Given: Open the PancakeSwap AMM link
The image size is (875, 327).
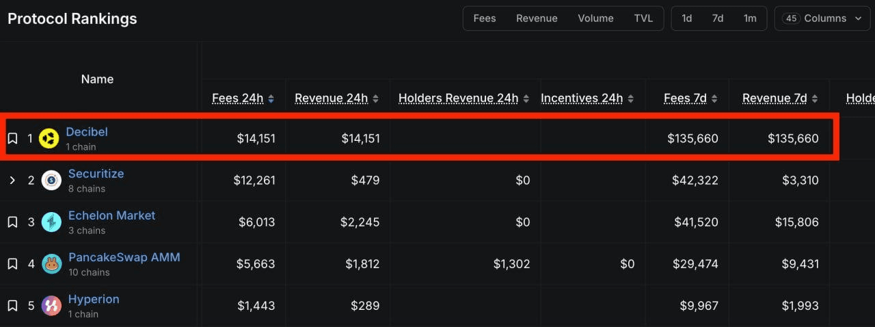Looking at the screenshot, I should pyautogui.click(x=124, y=258).
